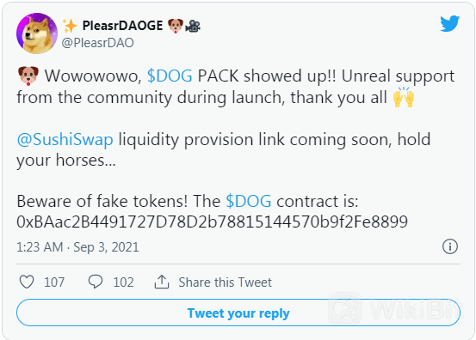The image size is (476, 340).
Task: Click the sparkles emoji before the name
Action: point(70,26)
